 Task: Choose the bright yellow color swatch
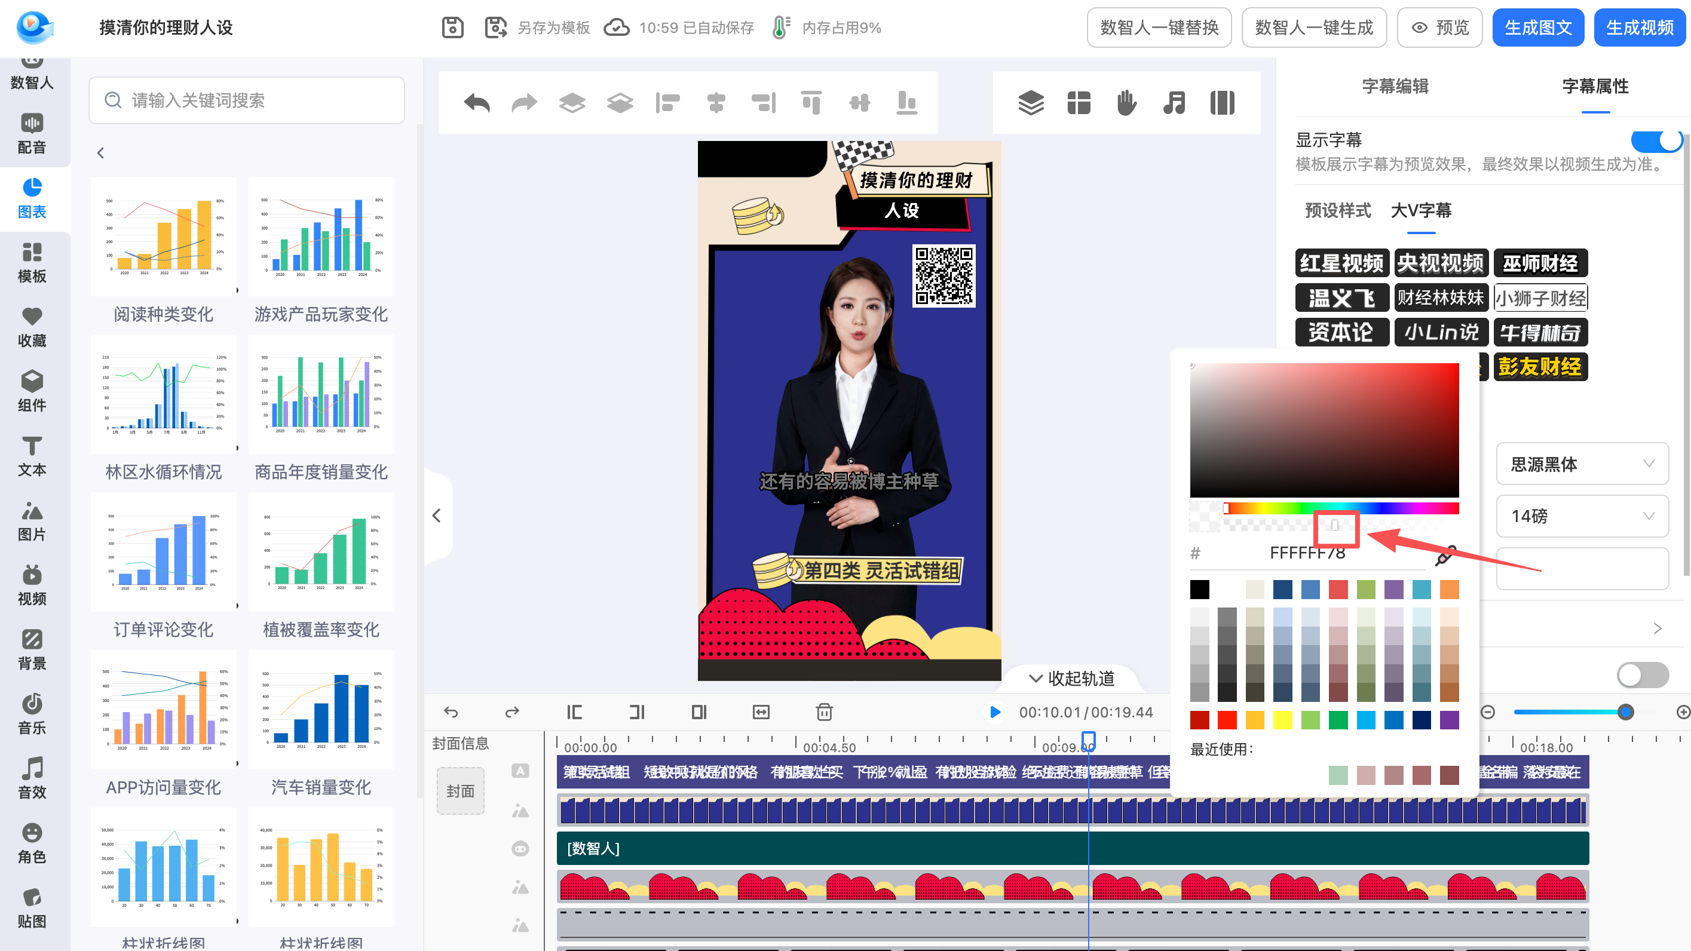(1282, 720)
